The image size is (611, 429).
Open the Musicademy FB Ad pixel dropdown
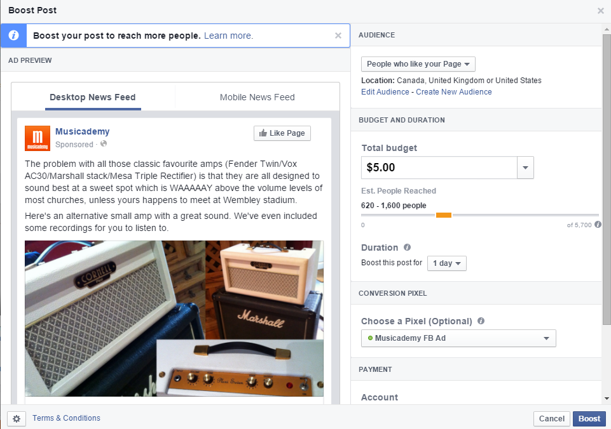(x=458, y=338)
